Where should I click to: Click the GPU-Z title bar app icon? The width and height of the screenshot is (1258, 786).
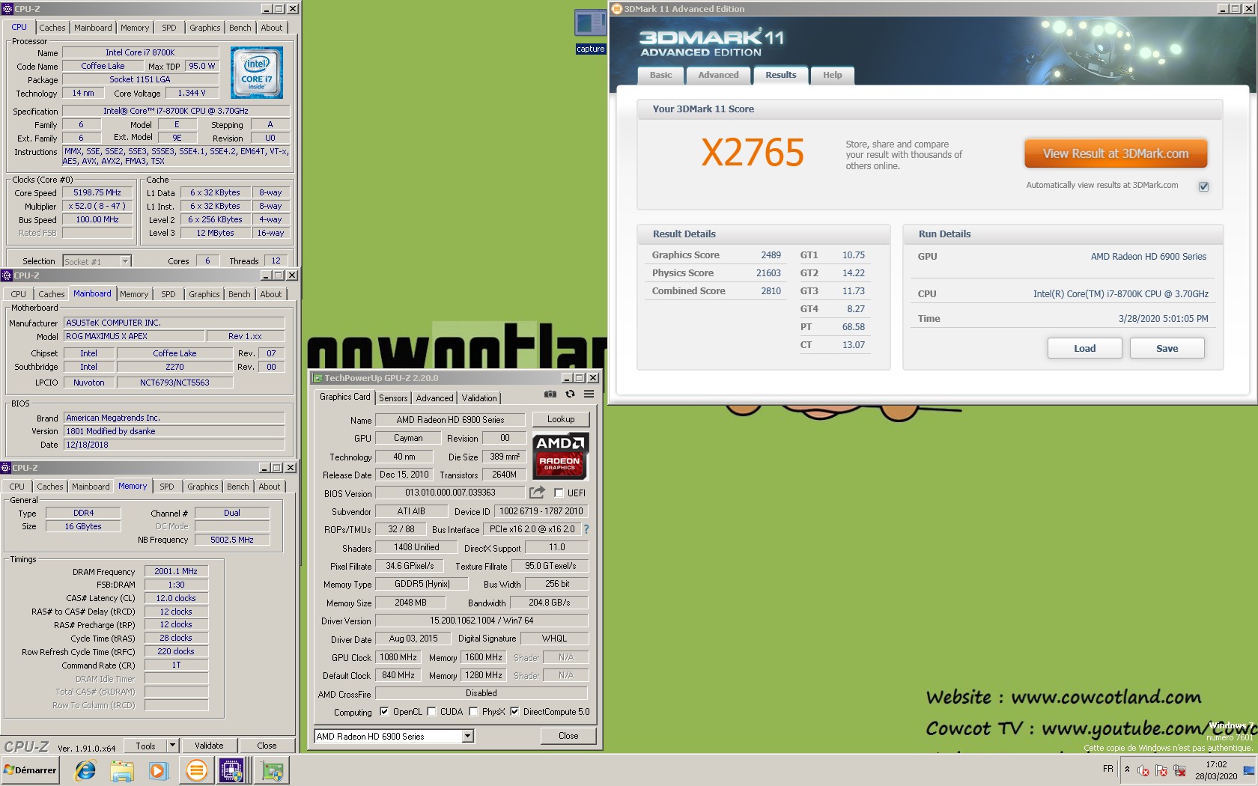point(317,378)
